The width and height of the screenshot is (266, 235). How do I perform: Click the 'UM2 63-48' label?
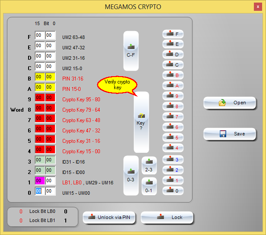coord(74,37)
